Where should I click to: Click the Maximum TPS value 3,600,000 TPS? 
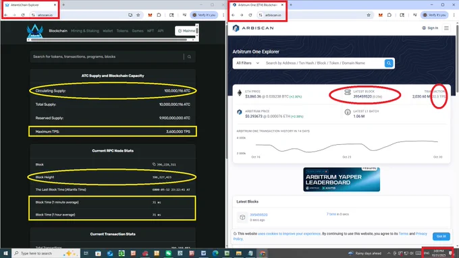click(178, 132)
